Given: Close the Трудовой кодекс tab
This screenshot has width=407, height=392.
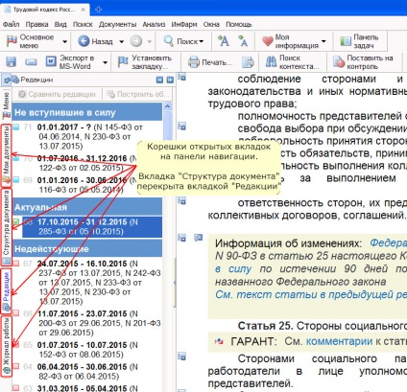Looking at the screenshot, I should 83,10.
